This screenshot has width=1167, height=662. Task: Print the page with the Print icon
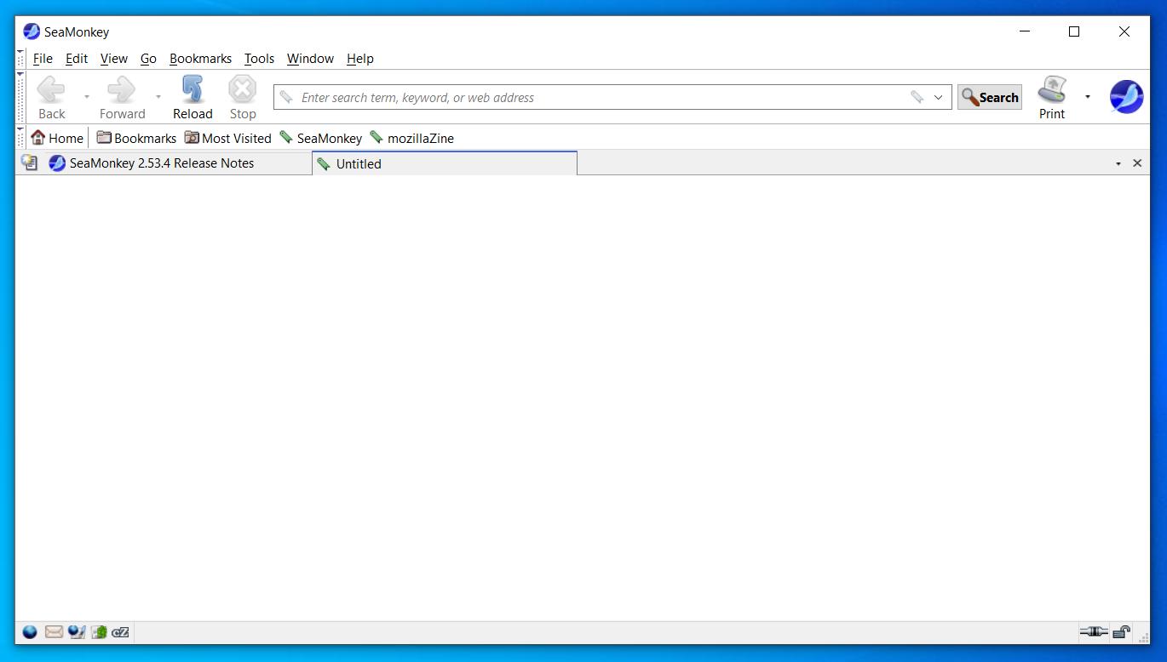[x=1052, y=97]
